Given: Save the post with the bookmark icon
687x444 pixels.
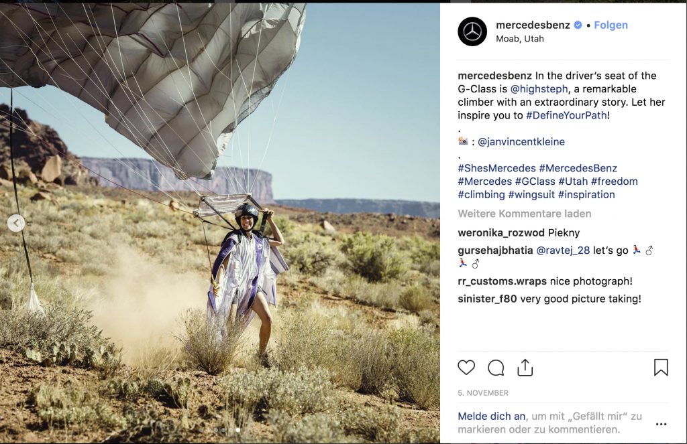Looking at the screenshot, I should click(x=661, y=368).
